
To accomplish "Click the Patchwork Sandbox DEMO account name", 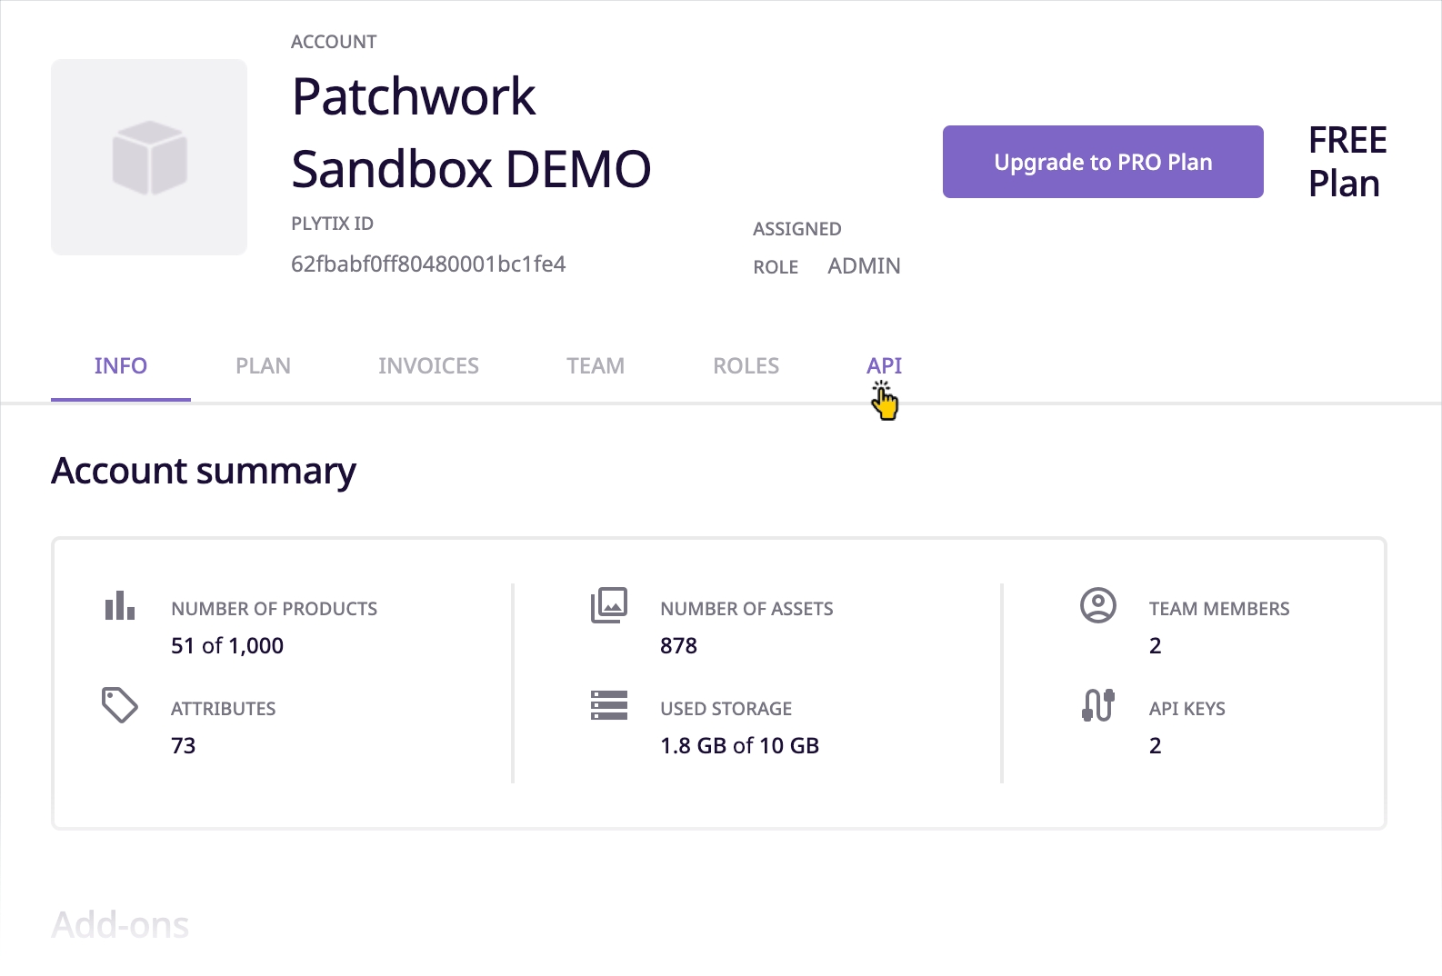I will pyautogui.click(x=471, y=133).
